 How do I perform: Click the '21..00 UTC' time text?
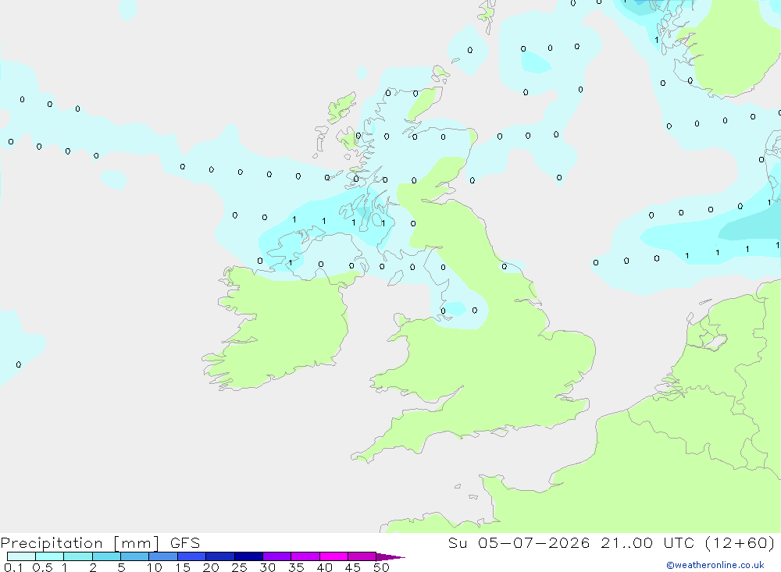click(647, 543)
